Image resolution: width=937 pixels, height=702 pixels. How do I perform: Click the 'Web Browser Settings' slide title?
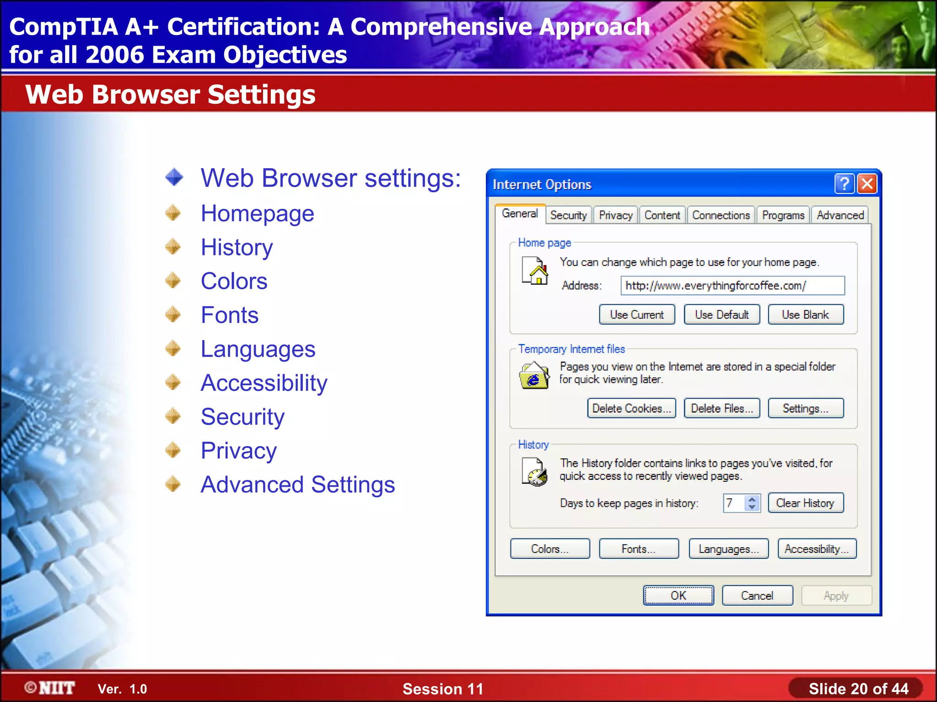pyautogui.click(x=170, y=94)
